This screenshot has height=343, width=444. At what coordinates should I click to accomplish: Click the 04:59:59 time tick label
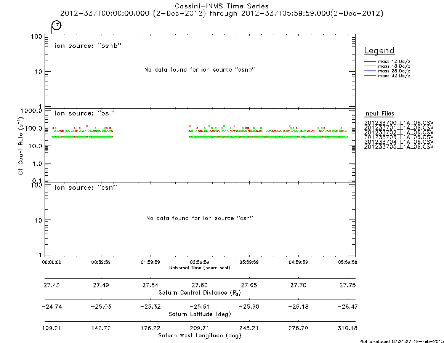[x=298, y=262]
